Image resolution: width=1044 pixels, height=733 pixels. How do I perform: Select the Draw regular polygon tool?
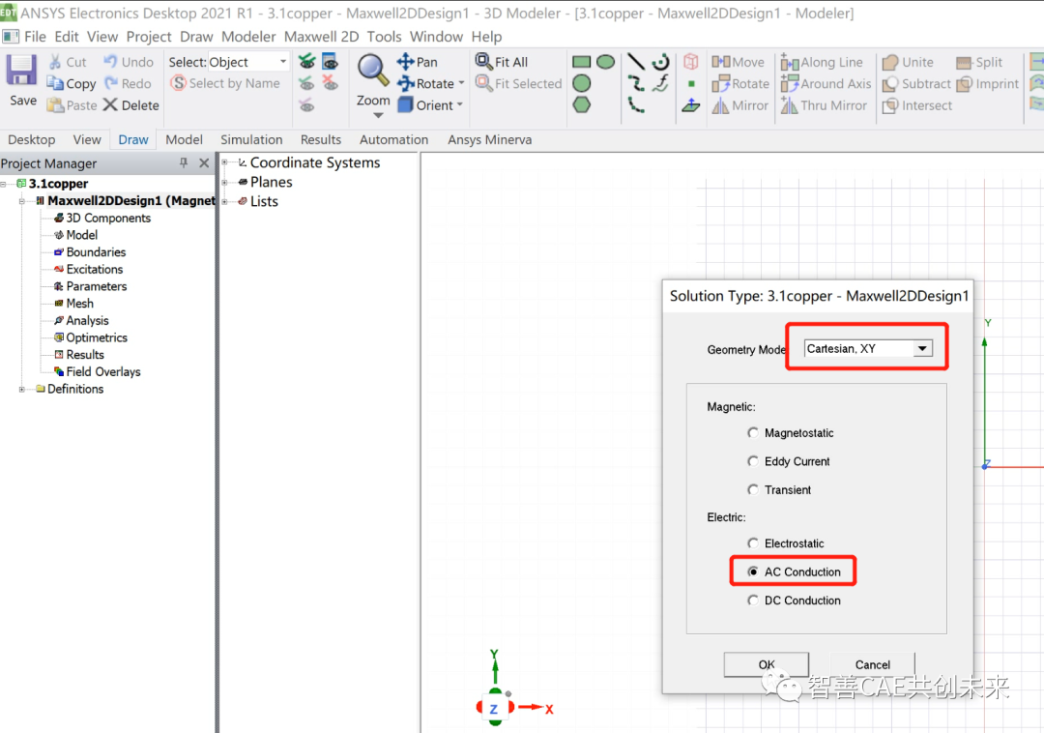tap(582, 104)
